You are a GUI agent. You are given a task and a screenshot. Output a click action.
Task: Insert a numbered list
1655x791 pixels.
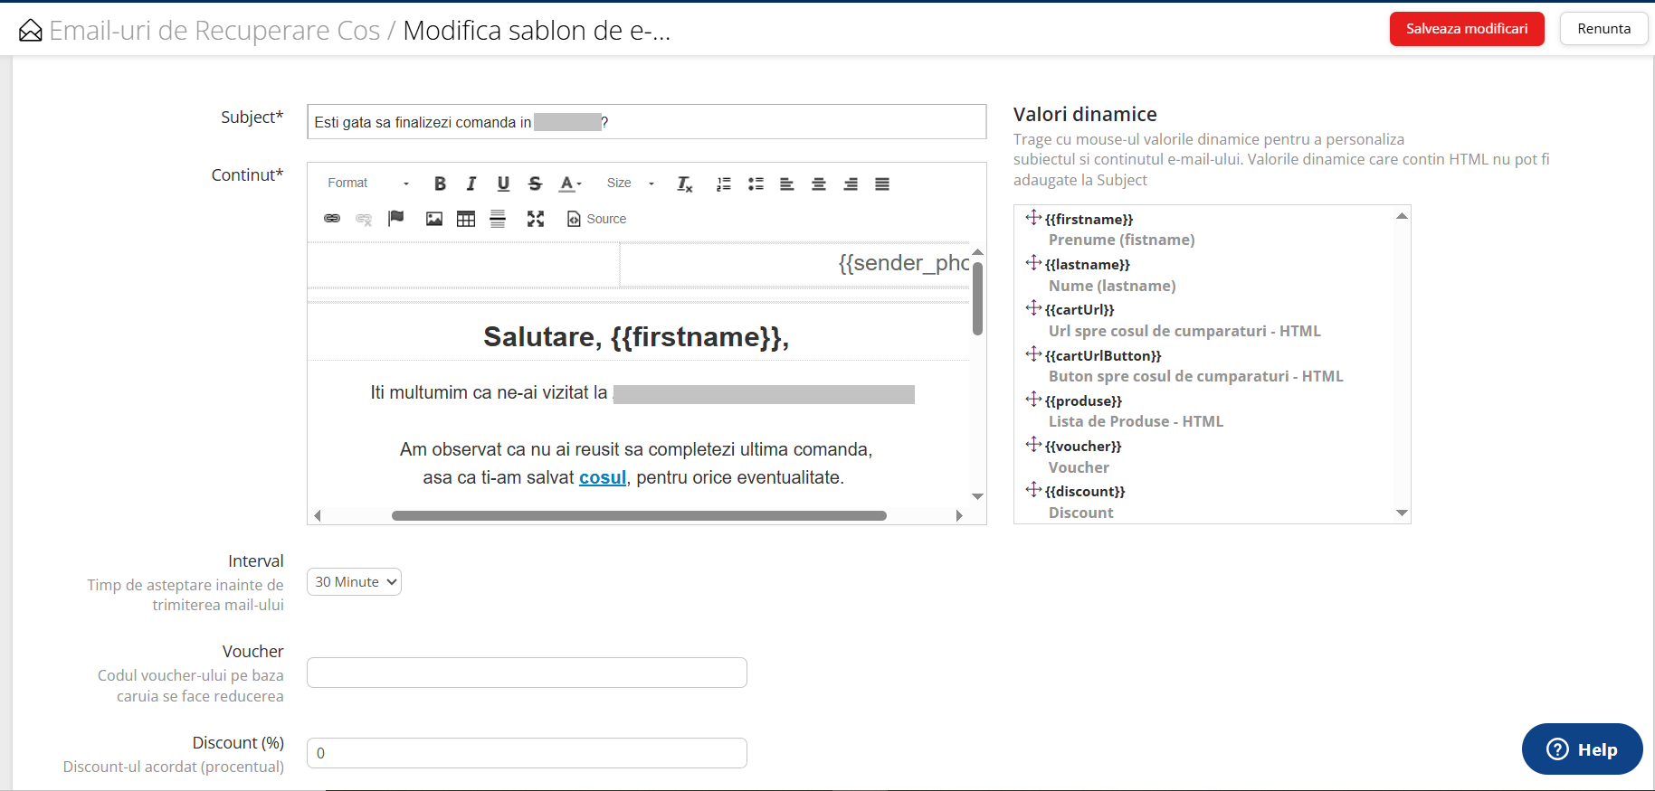(x=724, y=184)
